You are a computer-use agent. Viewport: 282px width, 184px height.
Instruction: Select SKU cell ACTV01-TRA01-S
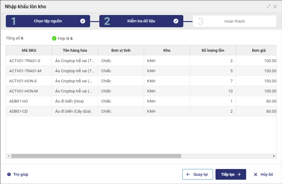(29, 61)
